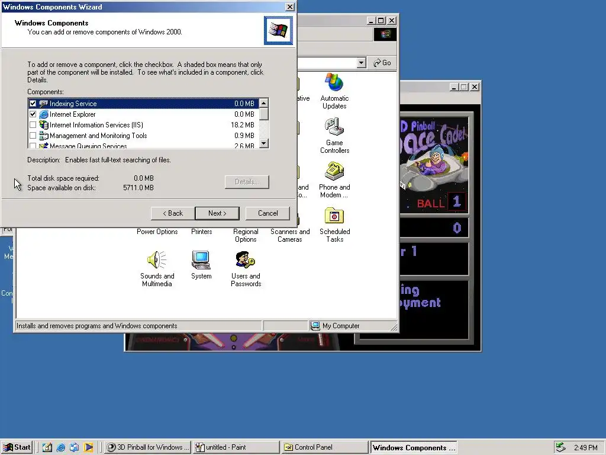
Task: Launch Windows Media Player from quick launch
Action: pyautogui.click(x=89, y=447)
